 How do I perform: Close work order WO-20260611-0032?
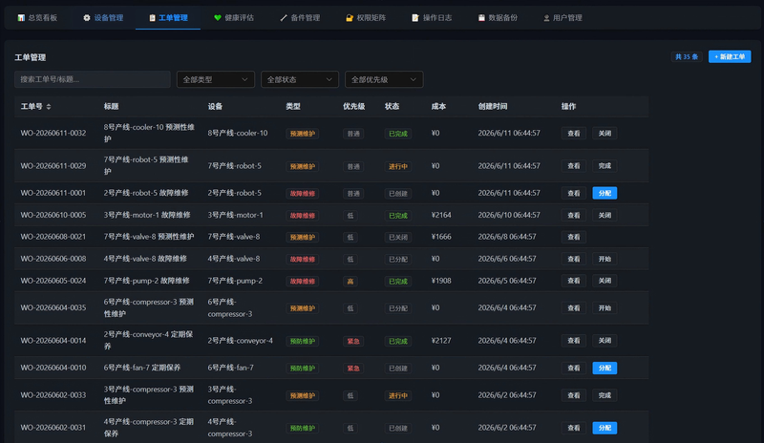605,134
